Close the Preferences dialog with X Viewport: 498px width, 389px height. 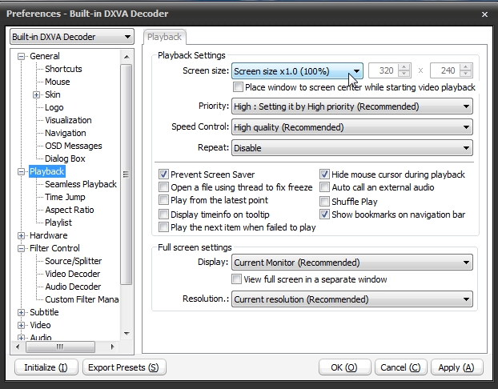click(x=484, y=14)
